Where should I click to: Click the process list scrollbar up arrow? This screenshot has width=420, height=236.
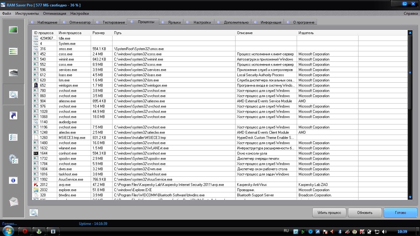coord(410,33)
